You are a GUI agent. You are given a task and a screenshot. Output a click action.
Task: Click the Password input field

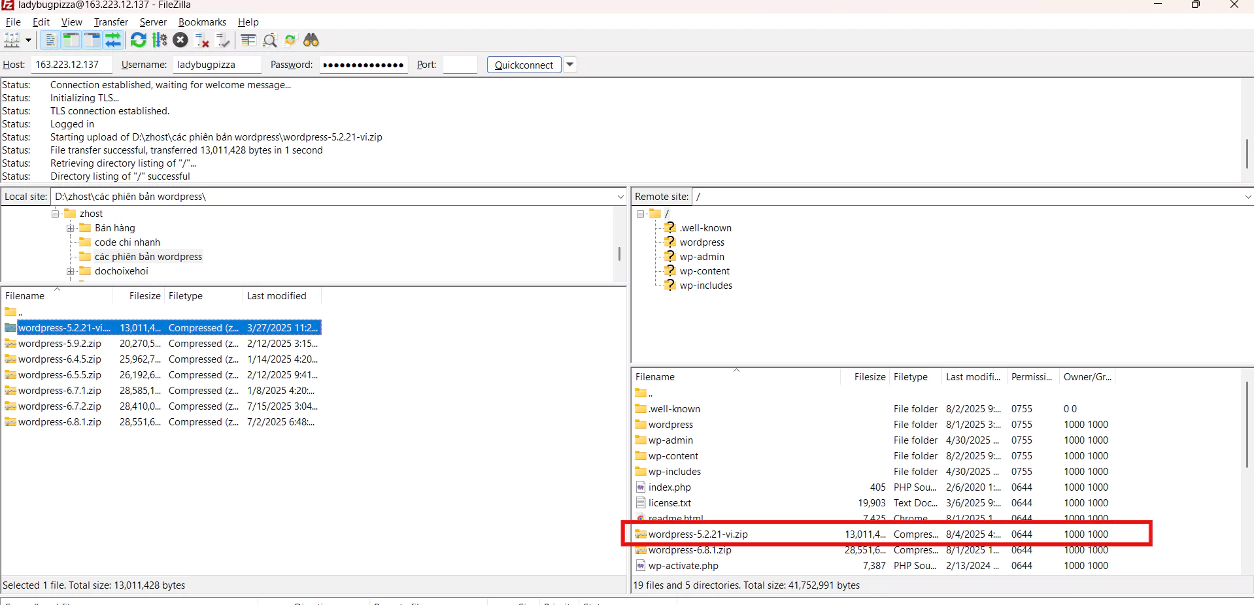tap(364, 65)
